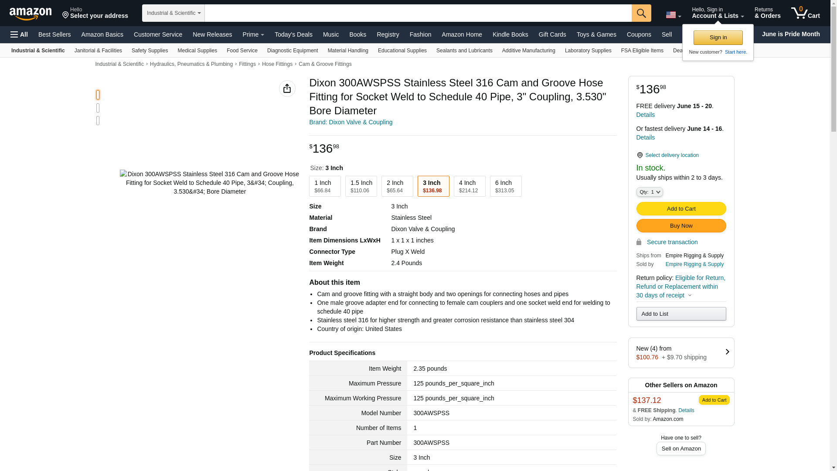Select the 1 Inch size option

[x=325, y=186]
